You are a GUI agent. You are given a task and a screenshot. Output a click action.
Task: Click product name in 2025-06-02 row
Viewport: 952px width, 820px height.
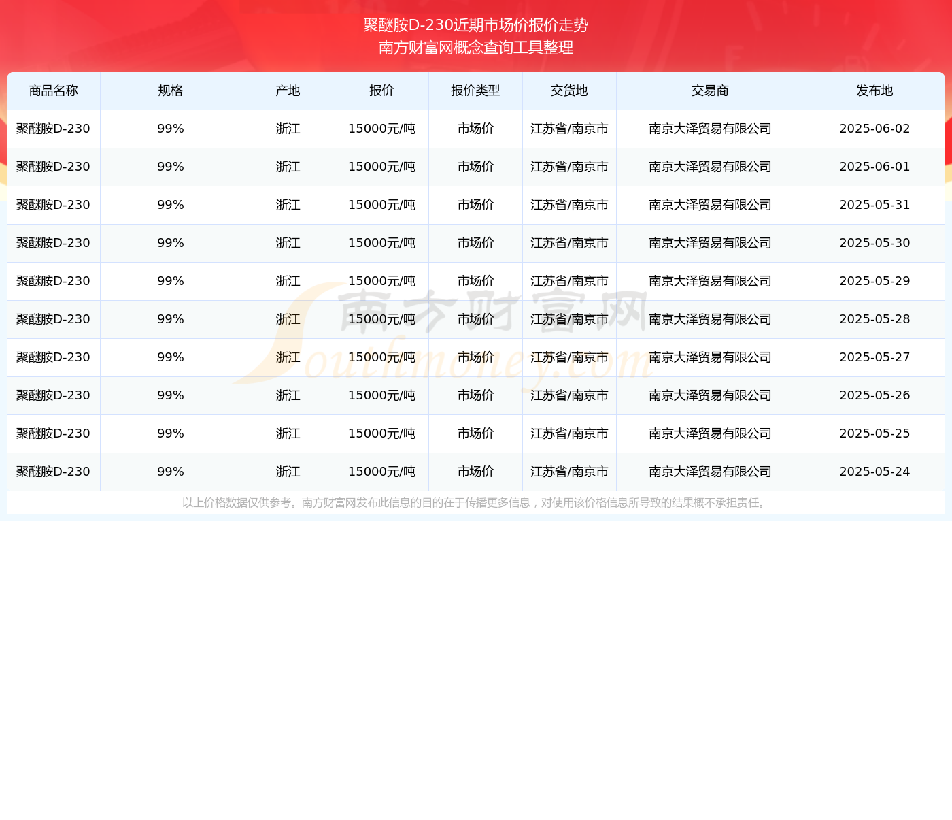click(x=53, y=129)
